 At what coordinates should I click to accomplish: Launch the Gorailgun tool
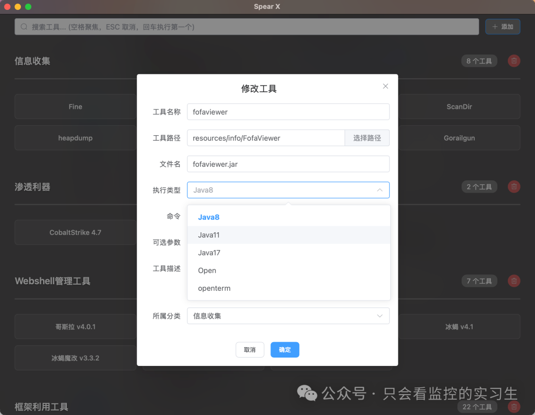459,138
